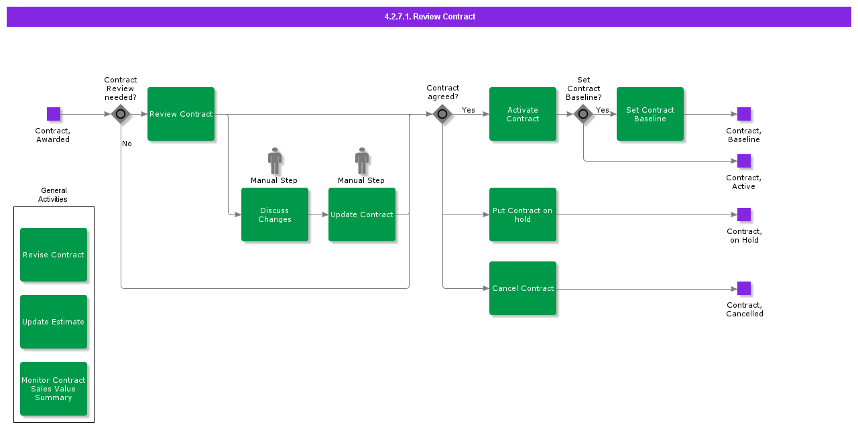Image resolution: width=858 pixels, height=429 pixels.
Task: Select the 'Contract Review needed?' gateway diamond
Action: click(x=121, y=114)
